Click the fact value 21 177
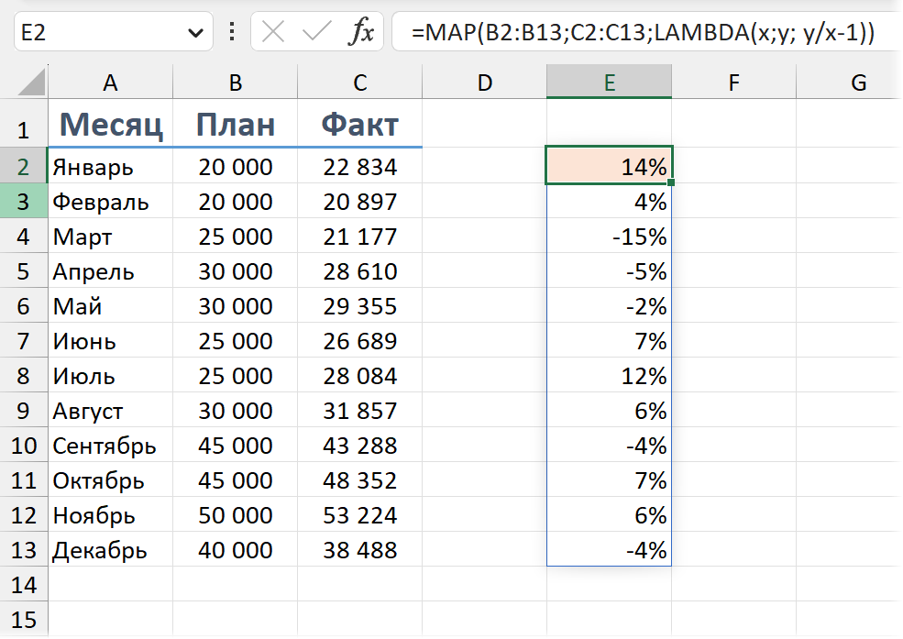 pyautogui.click(x=360, y=237)
